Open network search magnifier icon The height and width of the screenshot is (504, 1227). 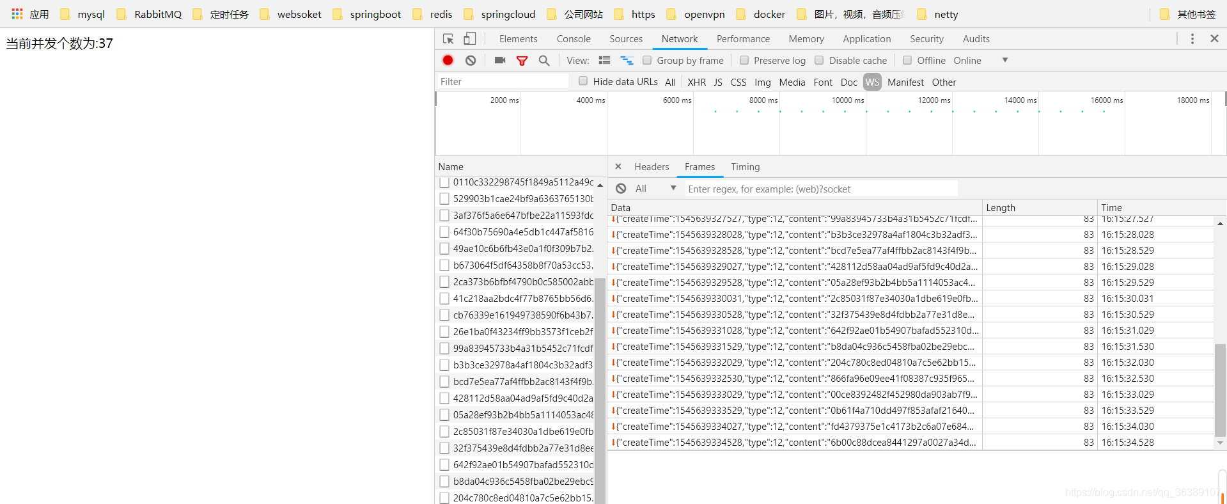544,60
